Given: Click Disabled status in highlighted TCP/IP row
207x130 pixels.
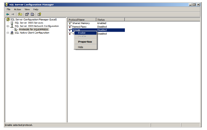Looking at the screenshot, I should 102,30.
